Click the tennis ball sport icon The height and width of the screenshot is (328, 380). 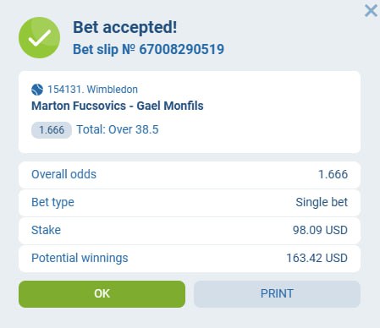click(37, 90)
